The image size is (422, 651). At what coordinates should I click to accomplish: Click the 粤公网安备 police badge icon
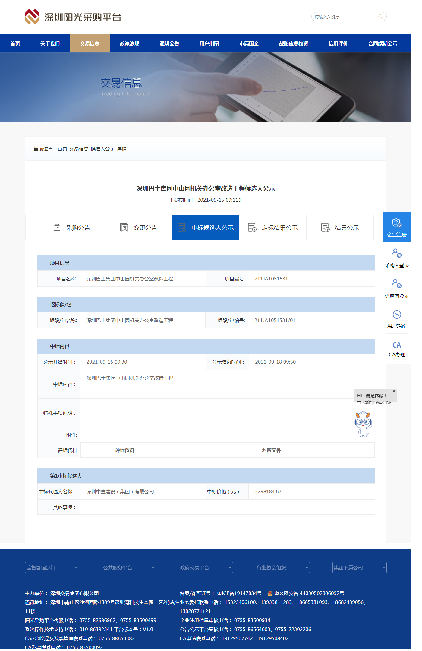(x=270, y=593)
